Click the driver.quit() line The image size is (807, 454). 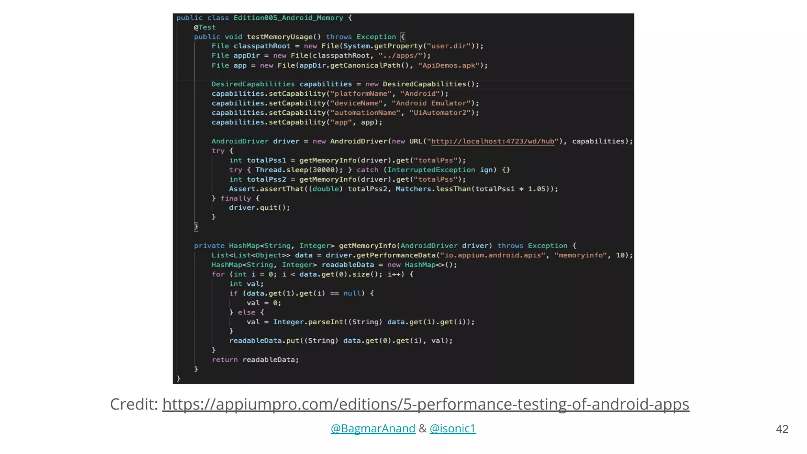tap(259, 208)
